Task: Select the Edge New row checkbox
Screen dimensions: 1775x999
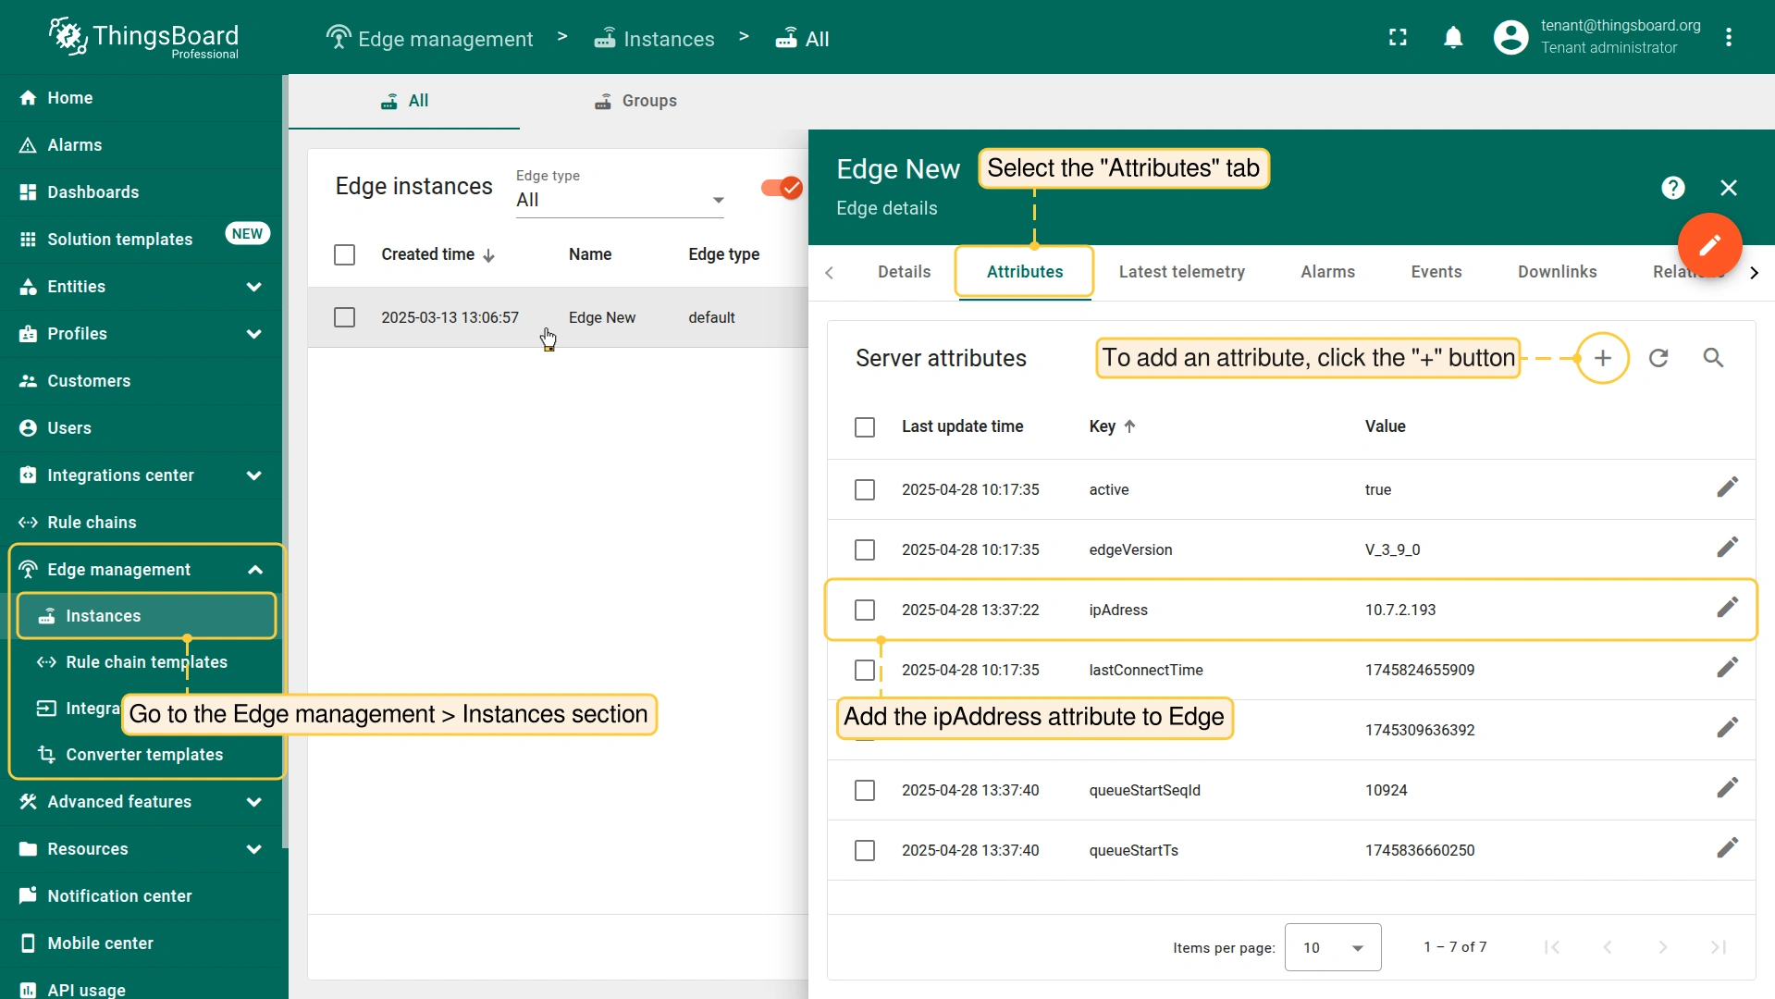Action: 344,317
